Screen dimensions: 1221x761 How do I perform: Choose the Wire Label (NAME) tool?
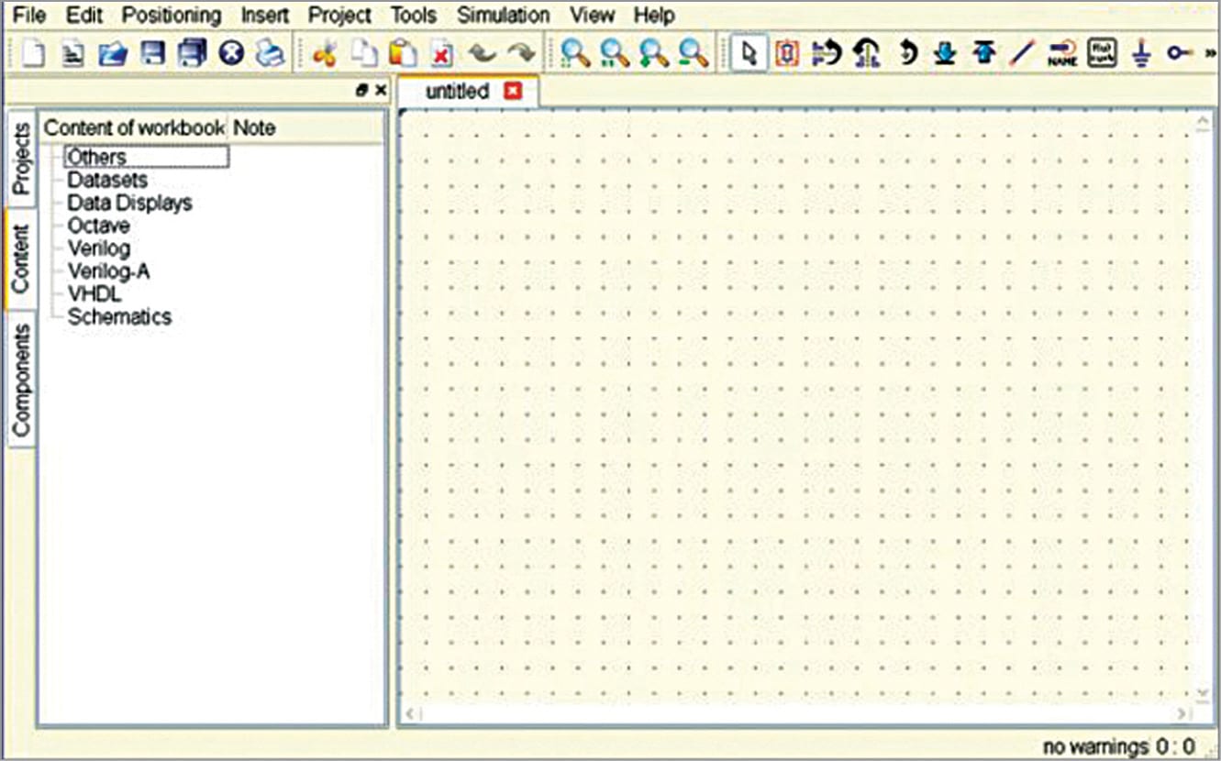point(1062,54)
